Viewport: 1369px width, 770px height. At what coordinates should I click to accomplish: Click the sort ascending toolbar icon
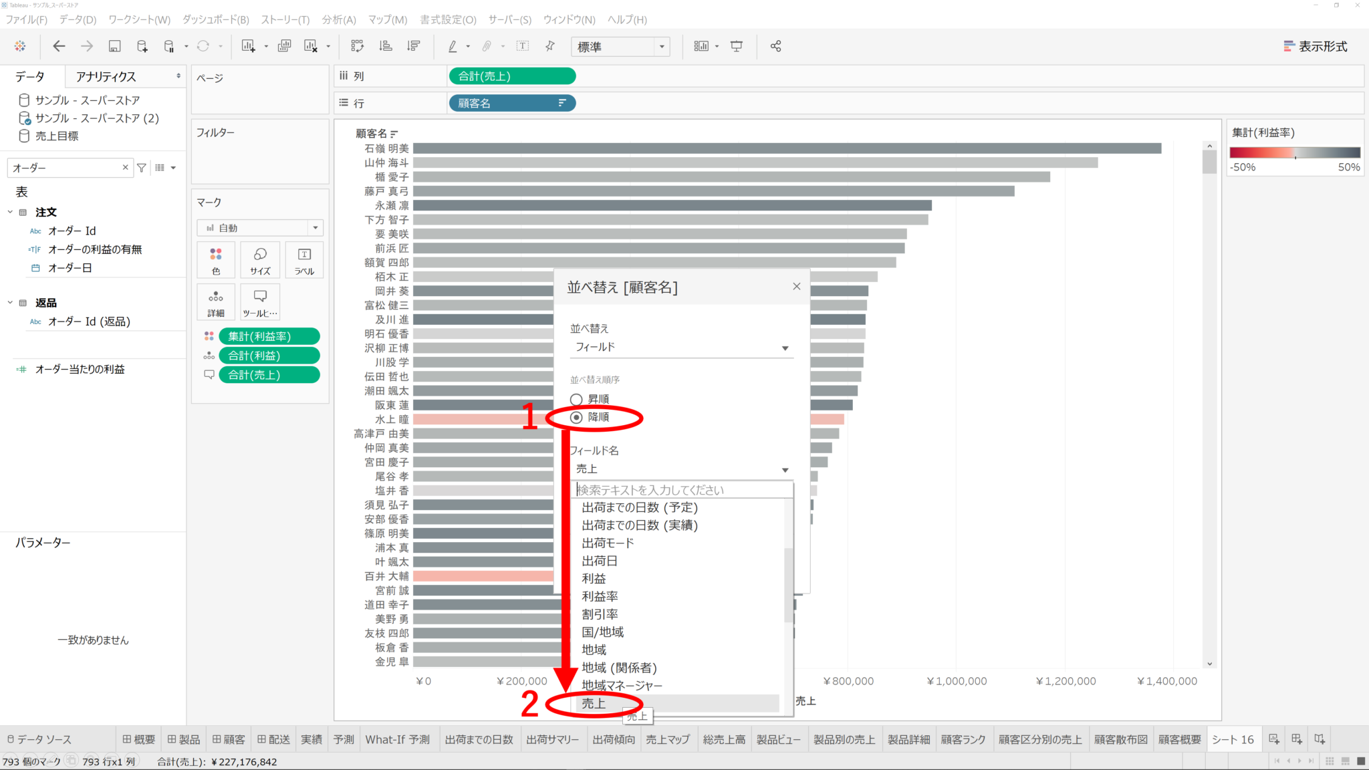(x=386, y=46)
